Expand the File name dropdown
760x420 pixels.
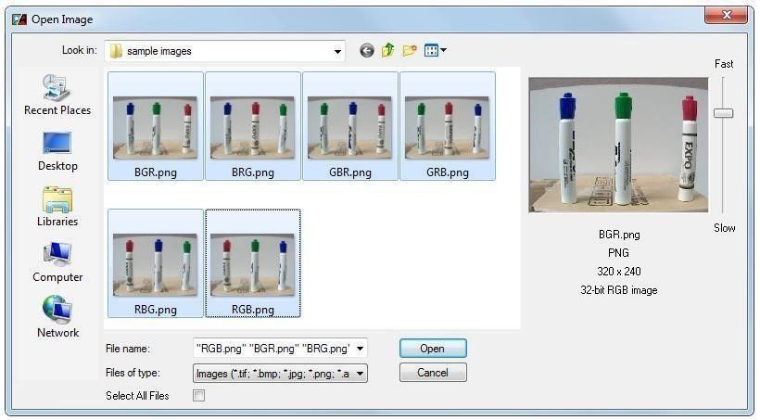(x=360, y=349)
